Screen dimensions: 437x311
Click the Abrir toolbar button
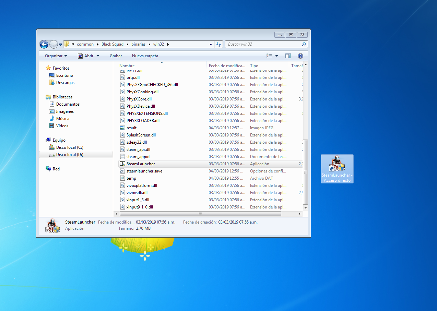click(86, 56)
